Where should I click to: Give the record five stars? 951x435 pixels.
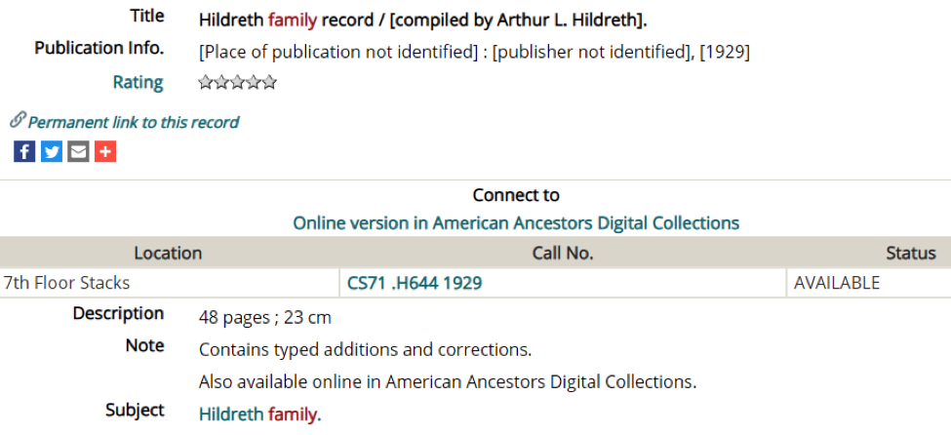click(268, 83)
